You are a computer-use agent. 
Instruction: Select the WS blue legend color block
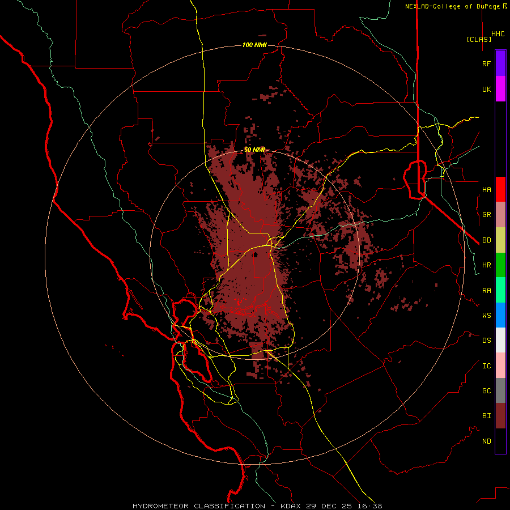(500, 315)
